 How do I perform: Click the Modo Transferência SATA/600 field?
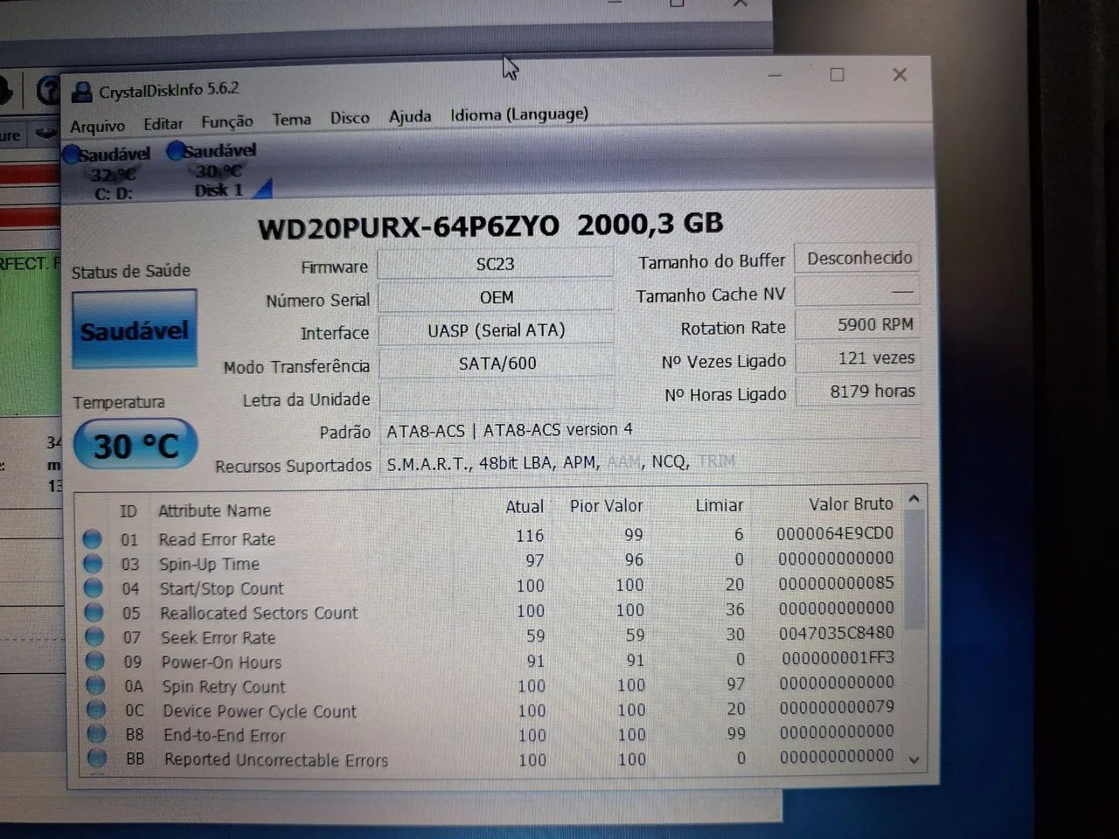click(497, 363)
